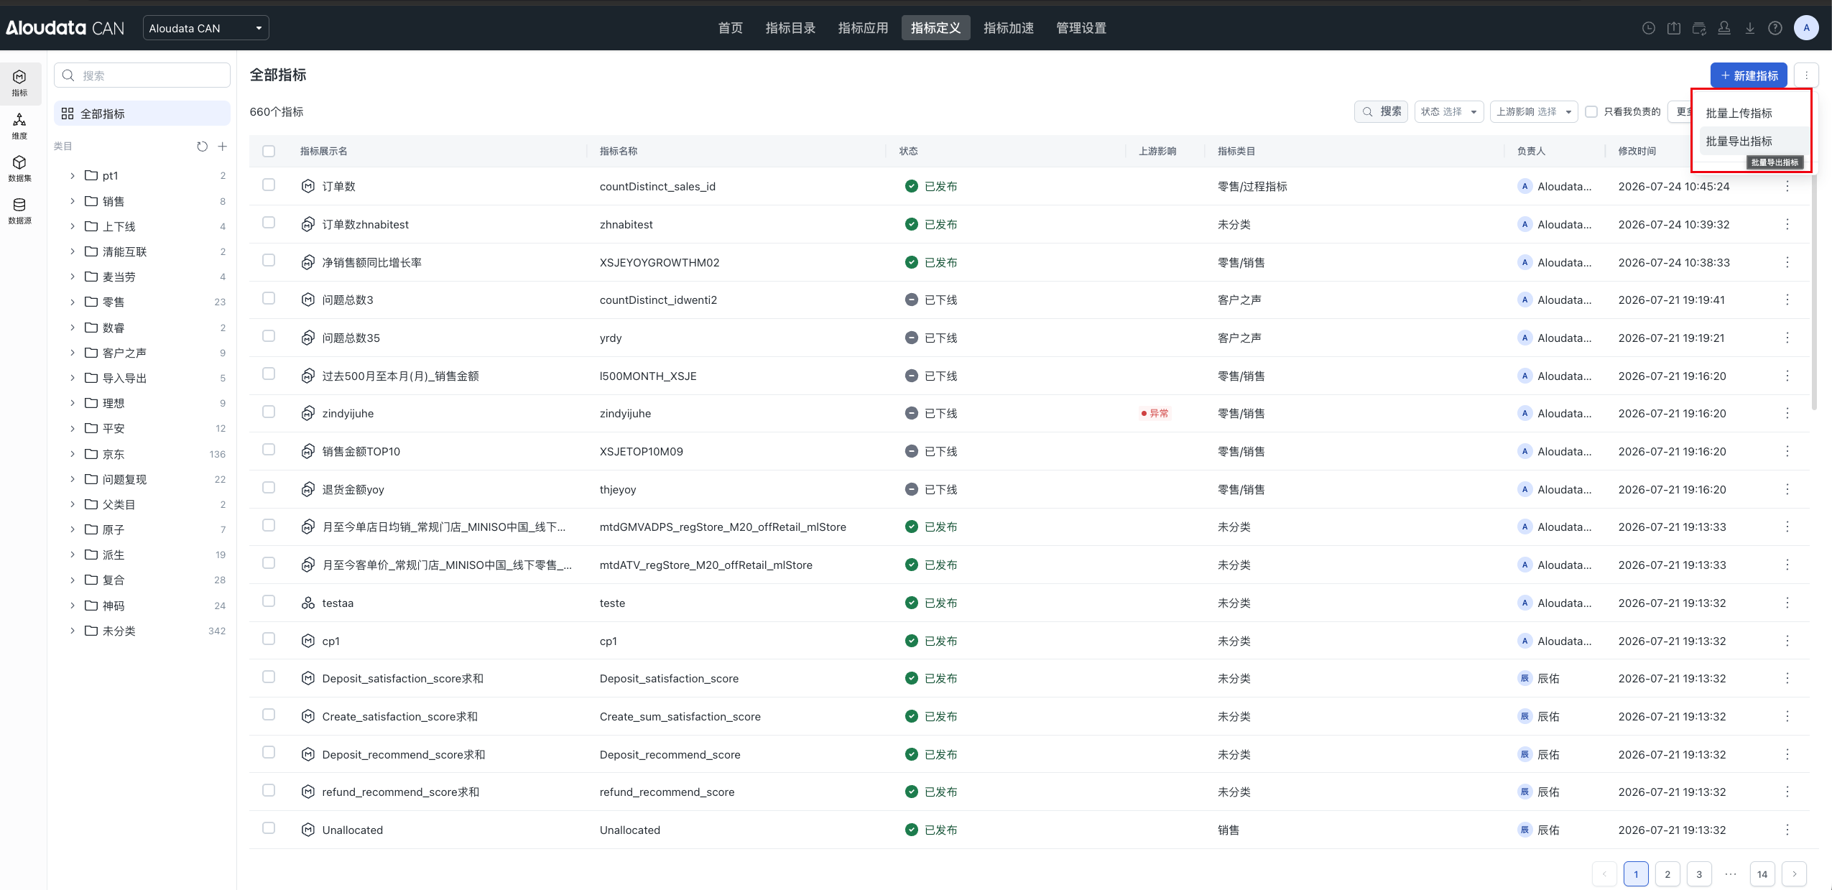Select the checkbox for the cp1 row
1832x890 pixels.
tap(269, 639)
